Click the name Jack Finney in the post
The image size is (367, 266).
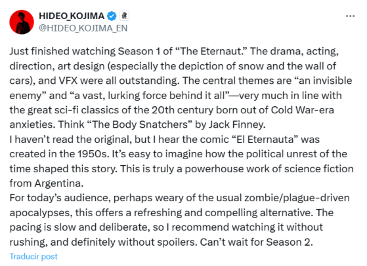coord(237,124)
